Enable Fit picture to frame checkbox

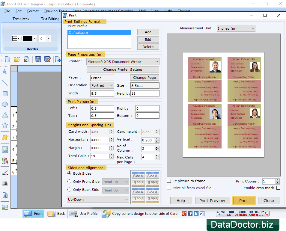[x=169, y=181]
